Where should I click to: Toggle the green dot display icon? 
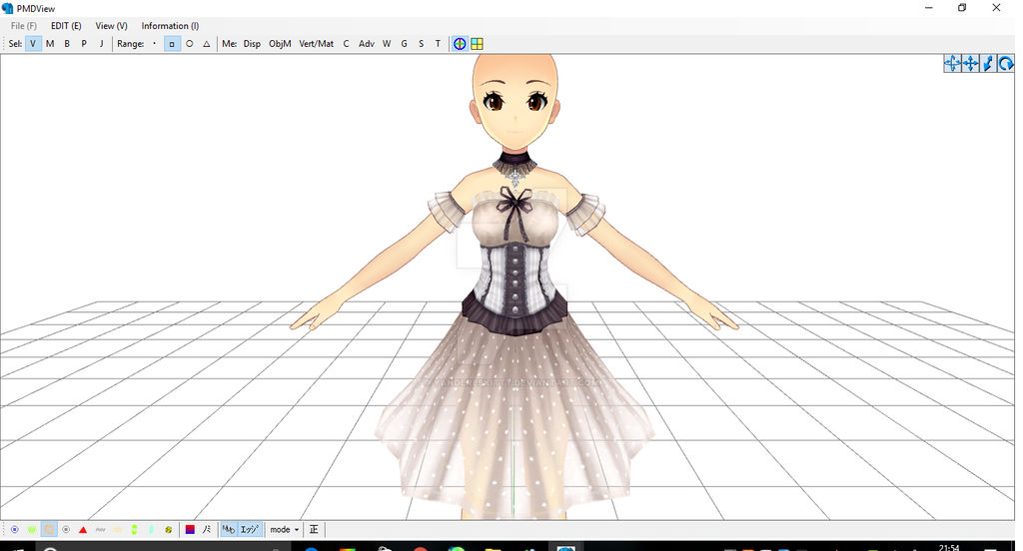click(31, 529)
